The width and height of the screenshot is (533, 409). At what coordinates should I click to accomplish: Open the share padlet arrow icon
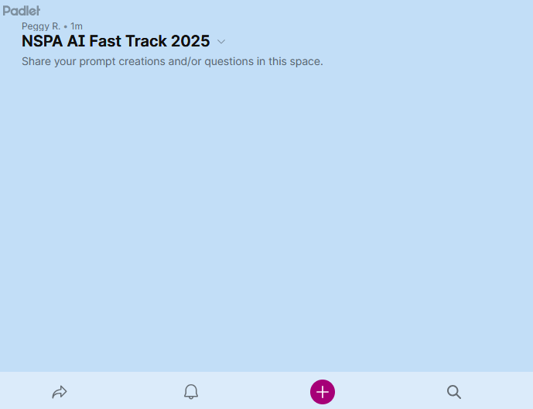(x=60, y=392)
